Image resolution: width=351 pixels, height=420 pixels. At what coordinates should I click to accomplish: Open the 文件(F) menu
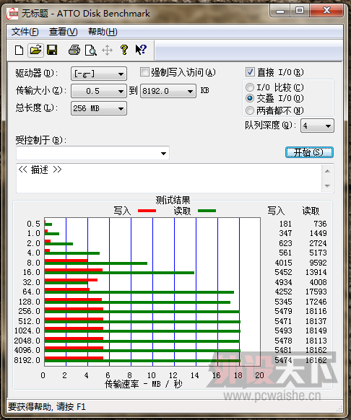coord(25,32)
